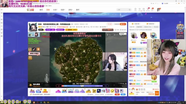The height and width of the screenshot is (104, 186).
Task: Expand the left gift bar arrow
Action: click(49, 91)
